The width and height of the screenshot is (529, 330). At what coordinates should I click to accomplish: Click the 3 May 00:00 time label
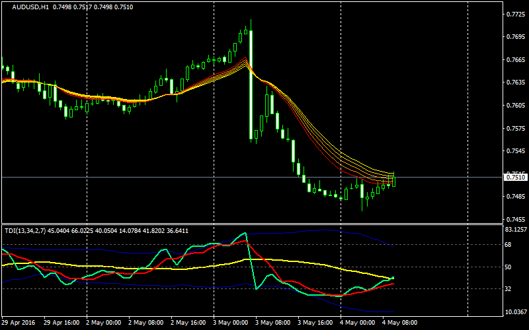pyautogui.click(x=230, y=323)
